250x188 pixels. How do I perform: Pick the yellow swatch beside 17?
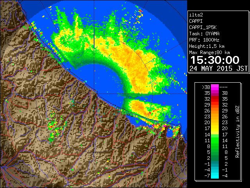(215, 128)
